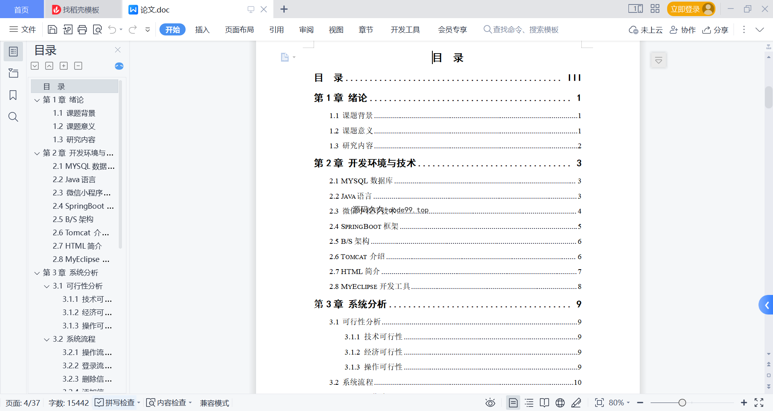
Task: Click the right side pane collapse button
Action: (x=659, y=60)
